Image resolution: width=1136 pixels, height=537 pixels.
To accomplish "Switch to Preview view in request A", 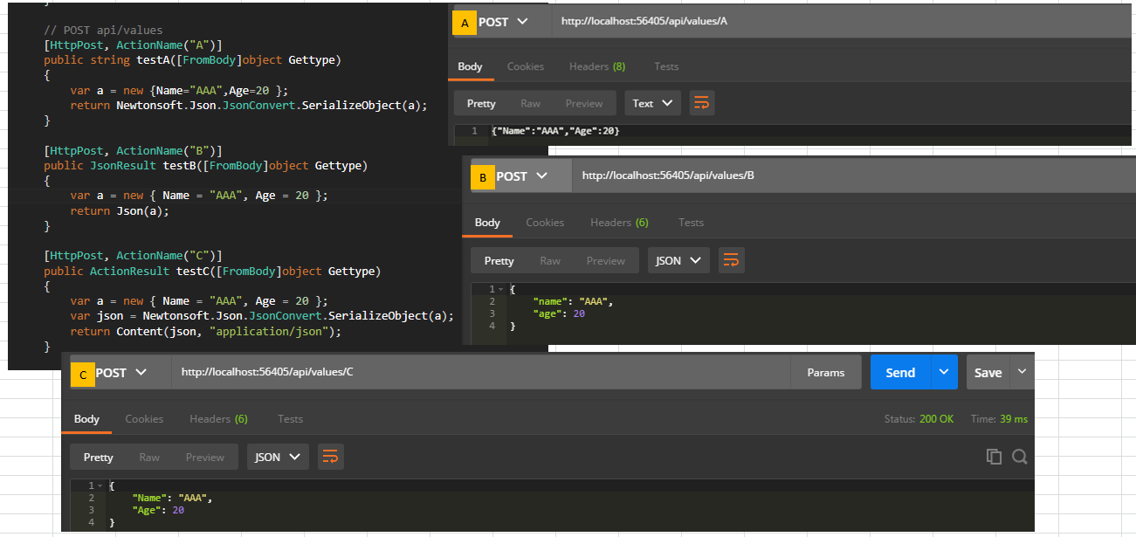I will coord(584,103).
